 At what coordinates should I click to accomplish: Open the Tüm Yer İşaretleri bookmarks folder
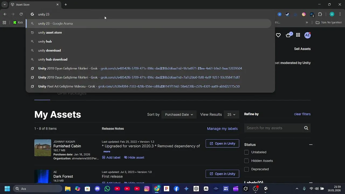tap(329, 23)
